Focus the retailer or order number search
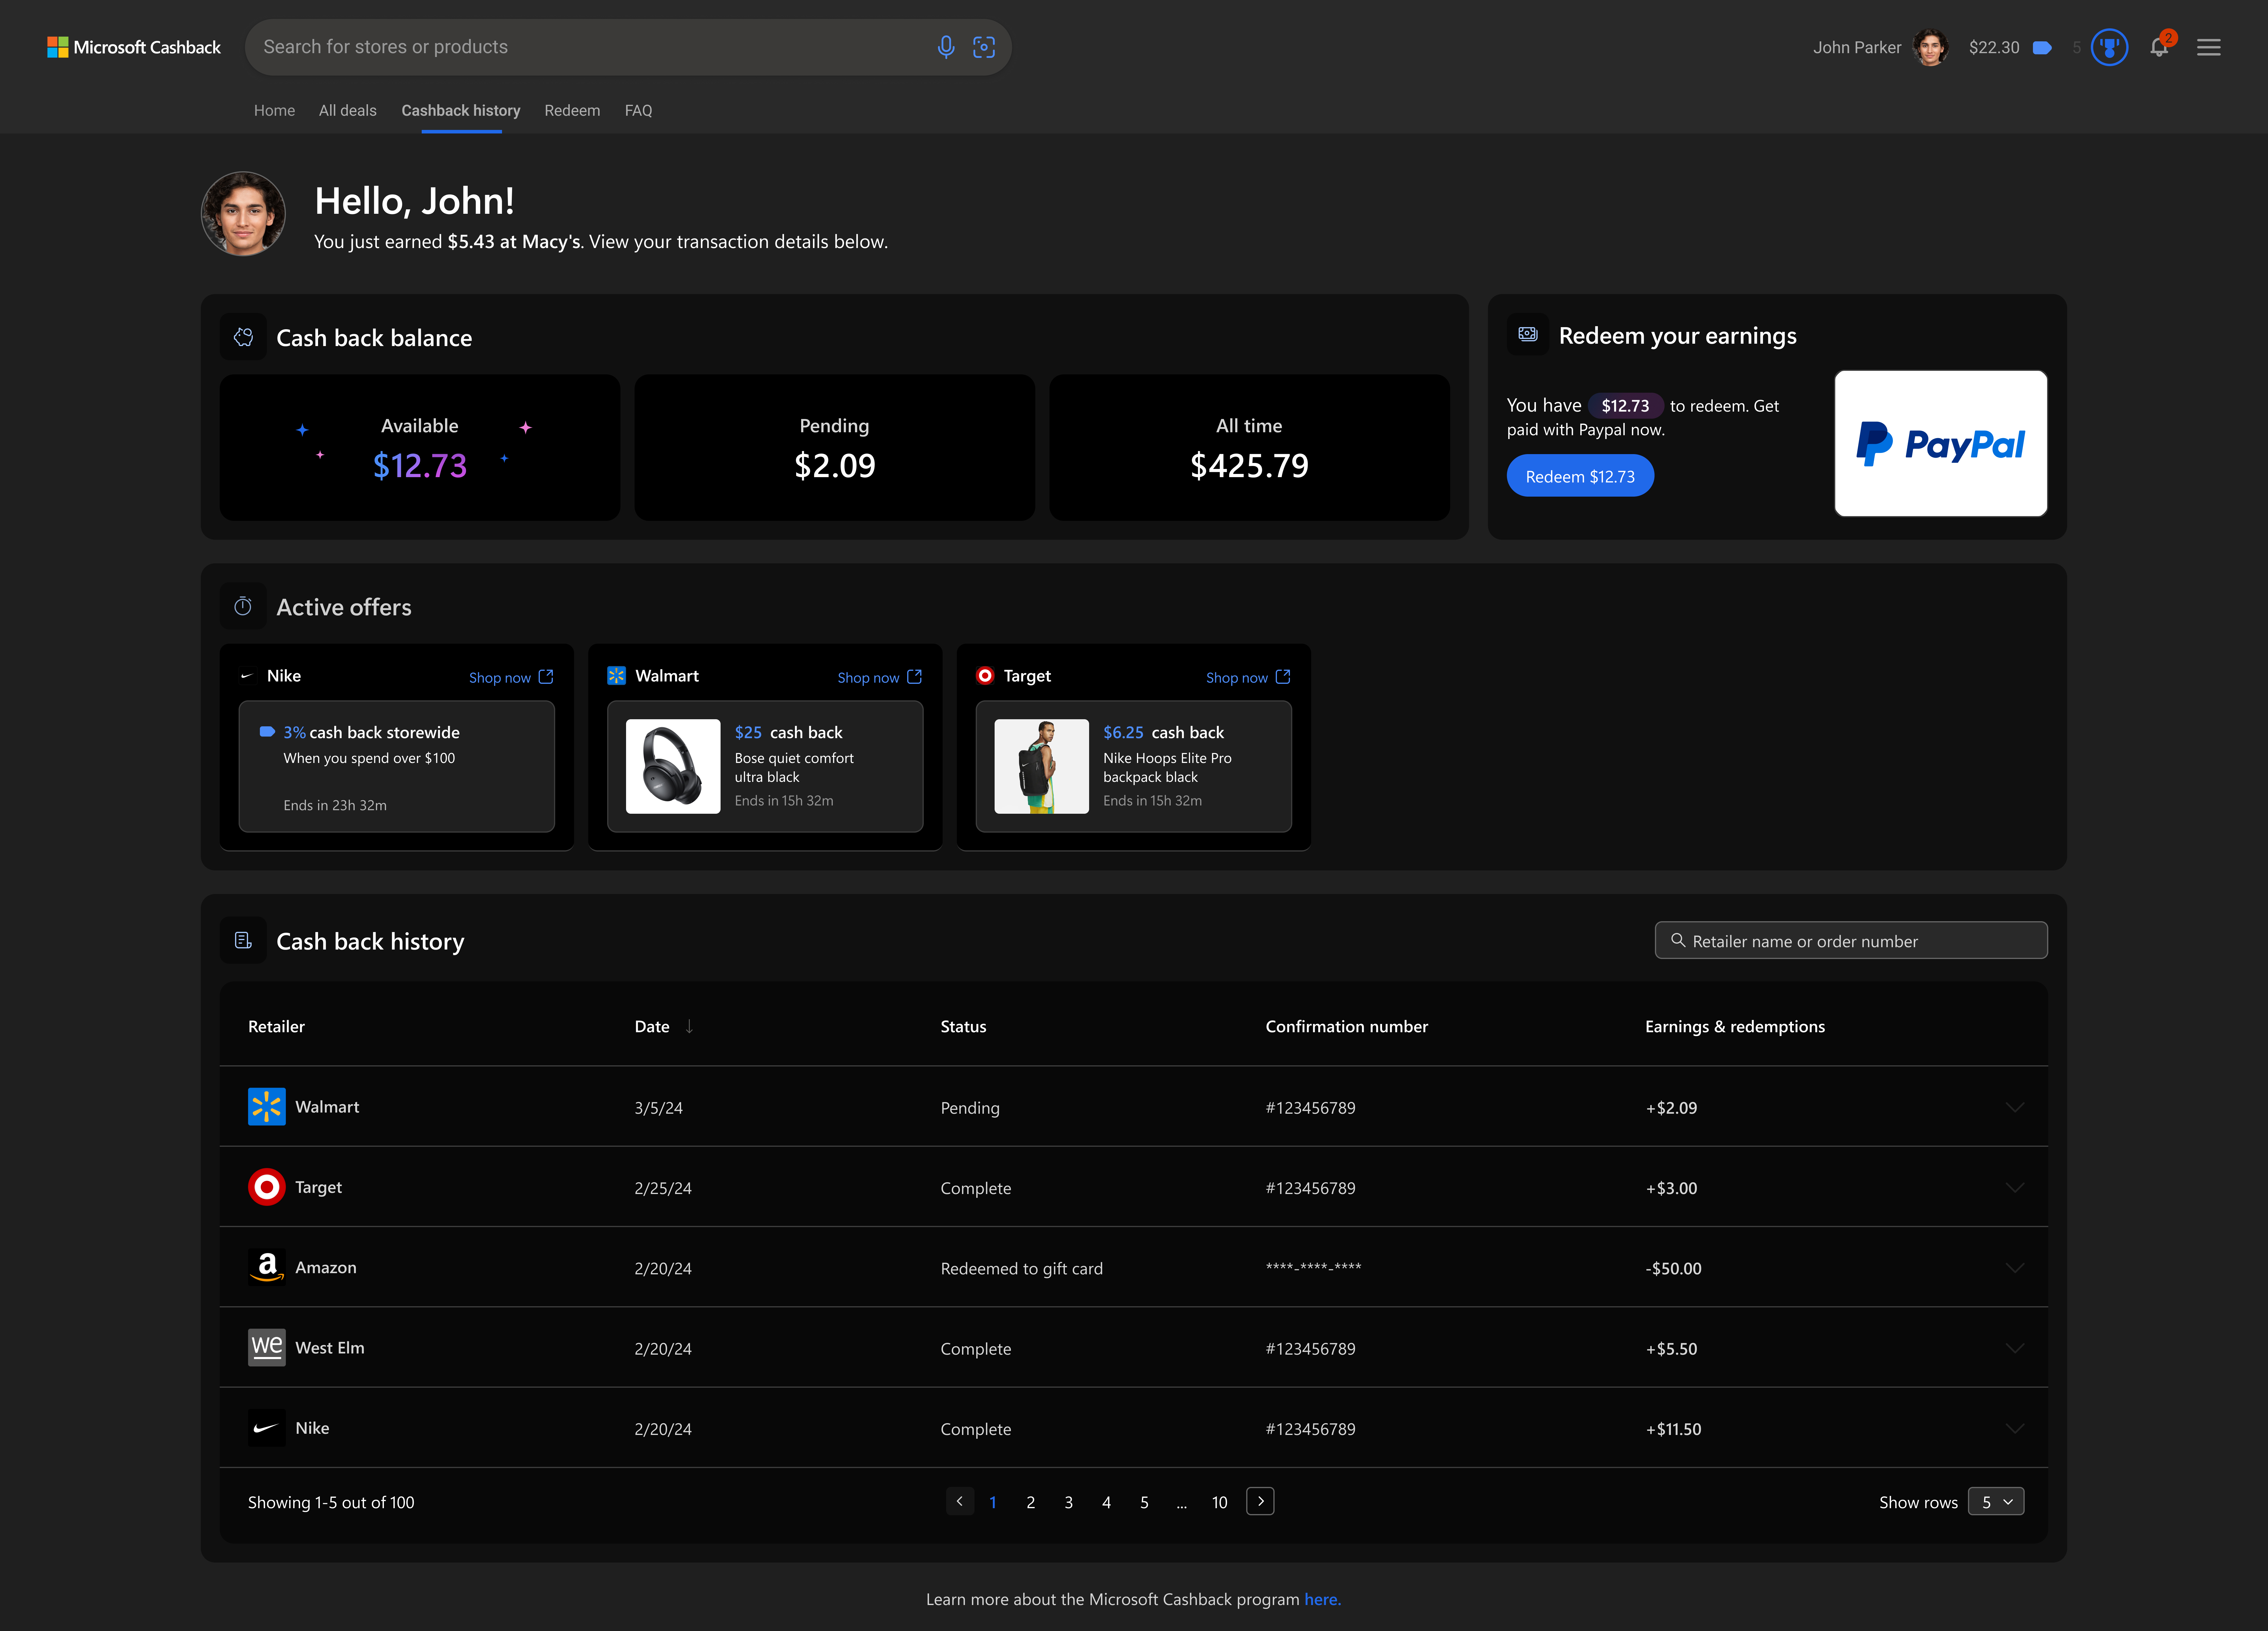 coord(1851,940)
